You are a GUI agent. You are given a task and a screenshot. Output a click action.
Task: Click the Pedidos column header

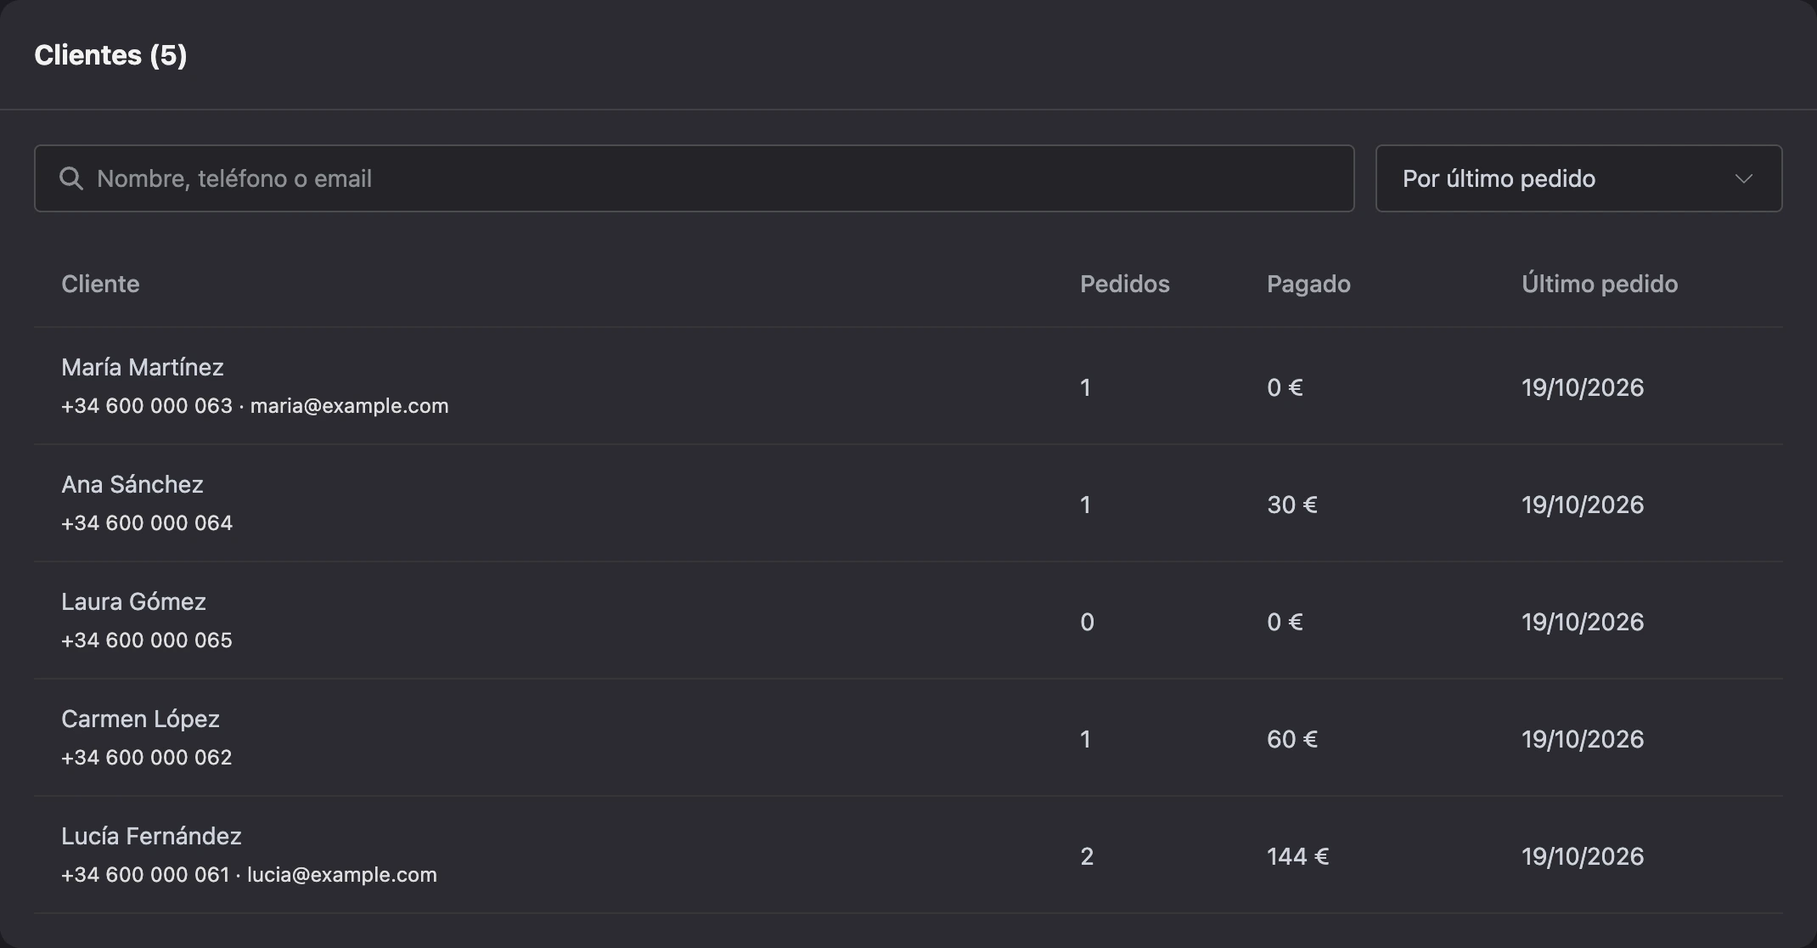tap(1124, 284)
